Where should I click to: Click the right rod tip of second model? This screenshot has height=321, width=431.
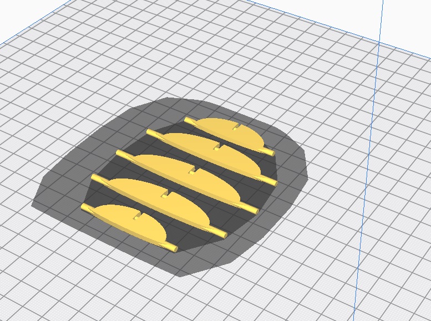tap(272, 182)
